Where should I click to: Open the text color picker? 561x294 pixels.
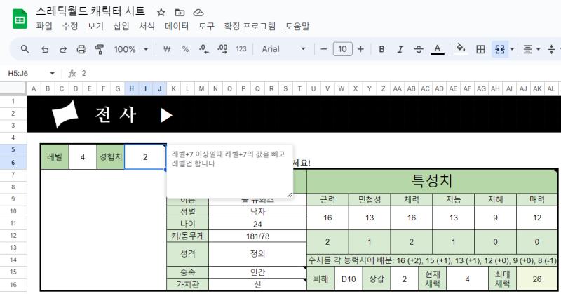(437, 49)
